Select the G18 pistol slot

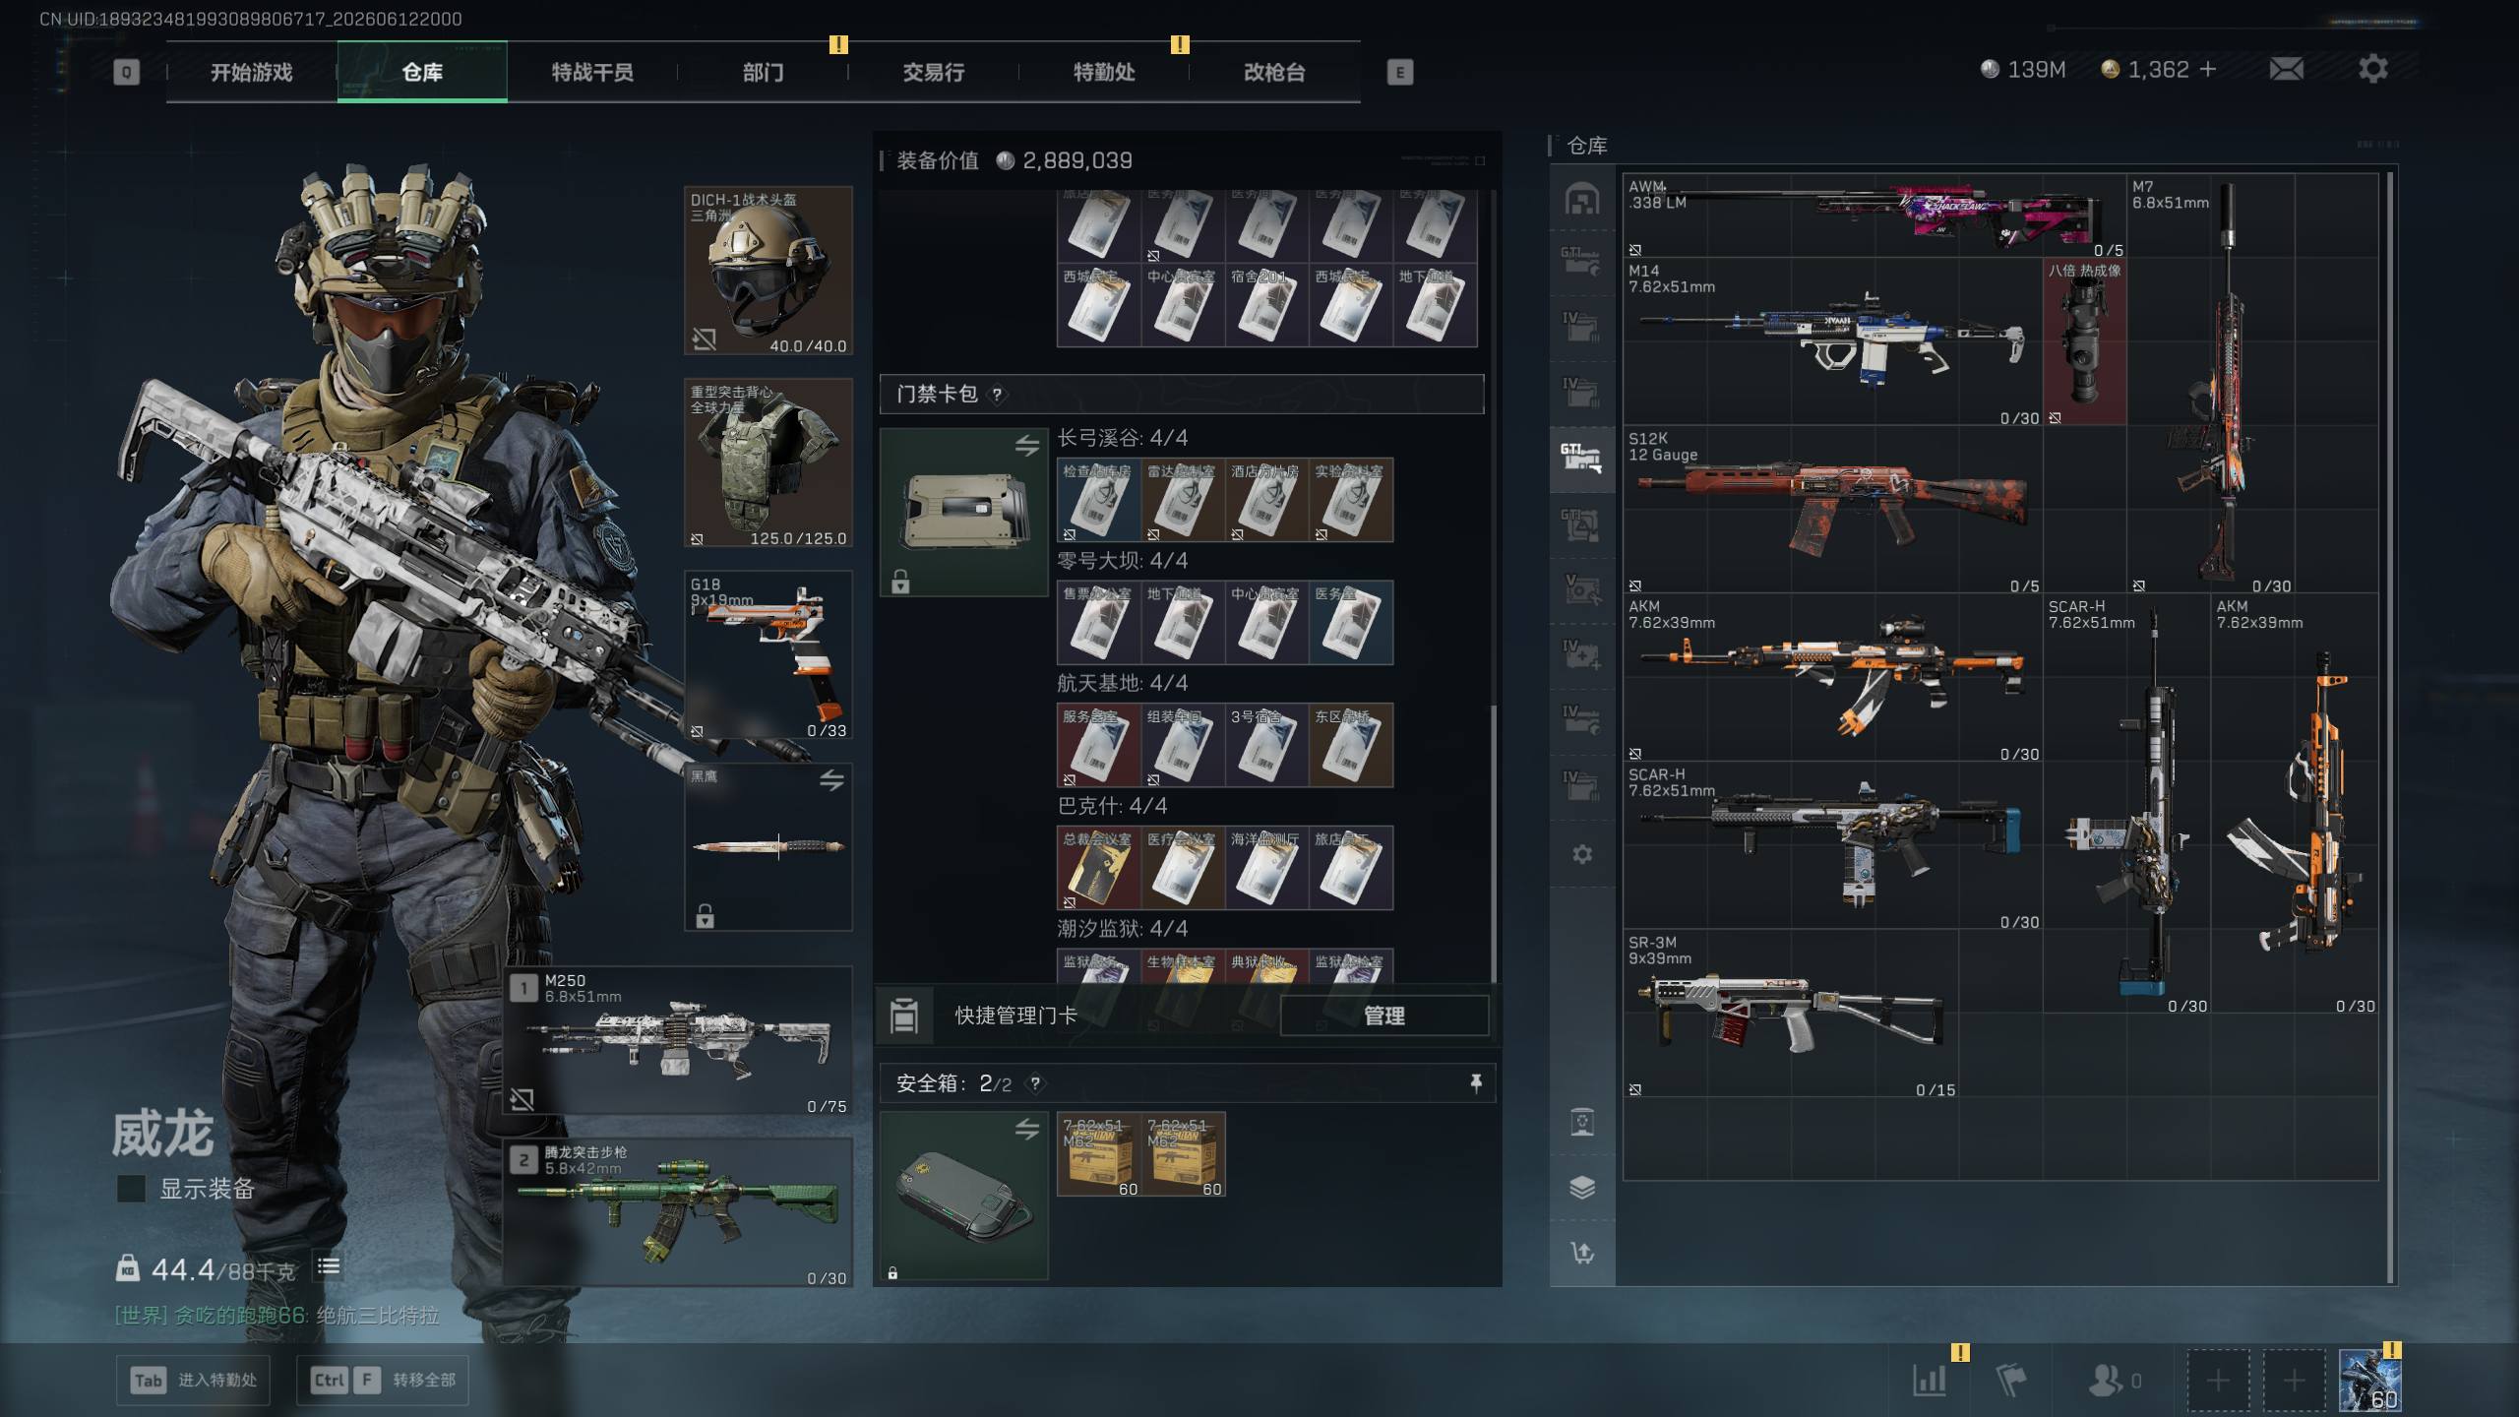[768, 654]
